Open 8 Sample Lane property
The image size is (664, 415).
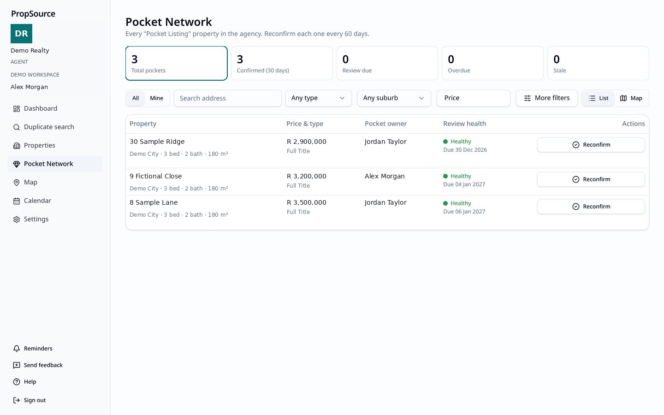154,202
